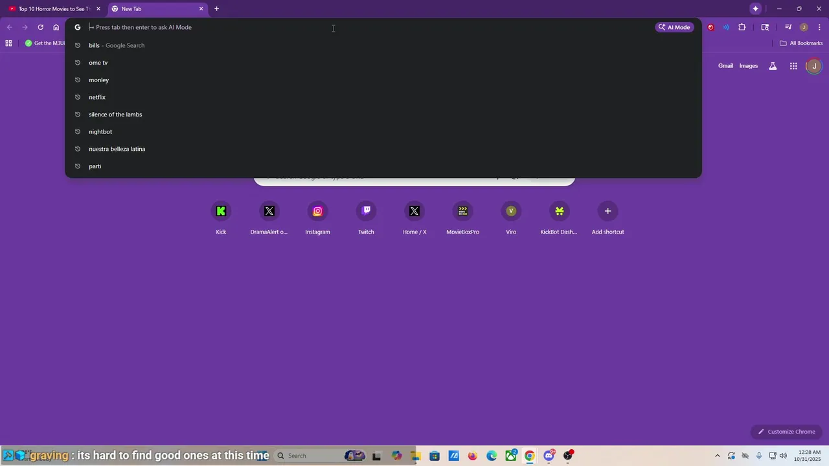Open the Instagram shortcut
The image size is (829, 466).
[x=318, y=218]
